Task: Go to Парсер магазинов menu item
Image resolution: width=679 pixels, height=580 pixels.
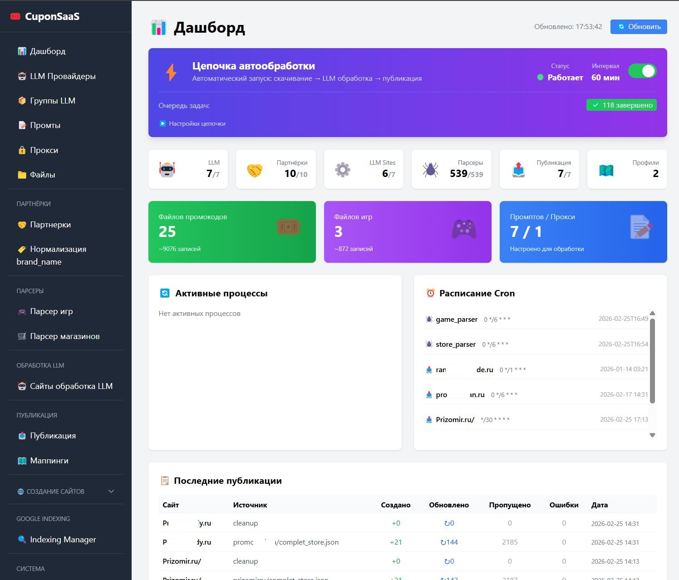Action: tap(64, 336)
